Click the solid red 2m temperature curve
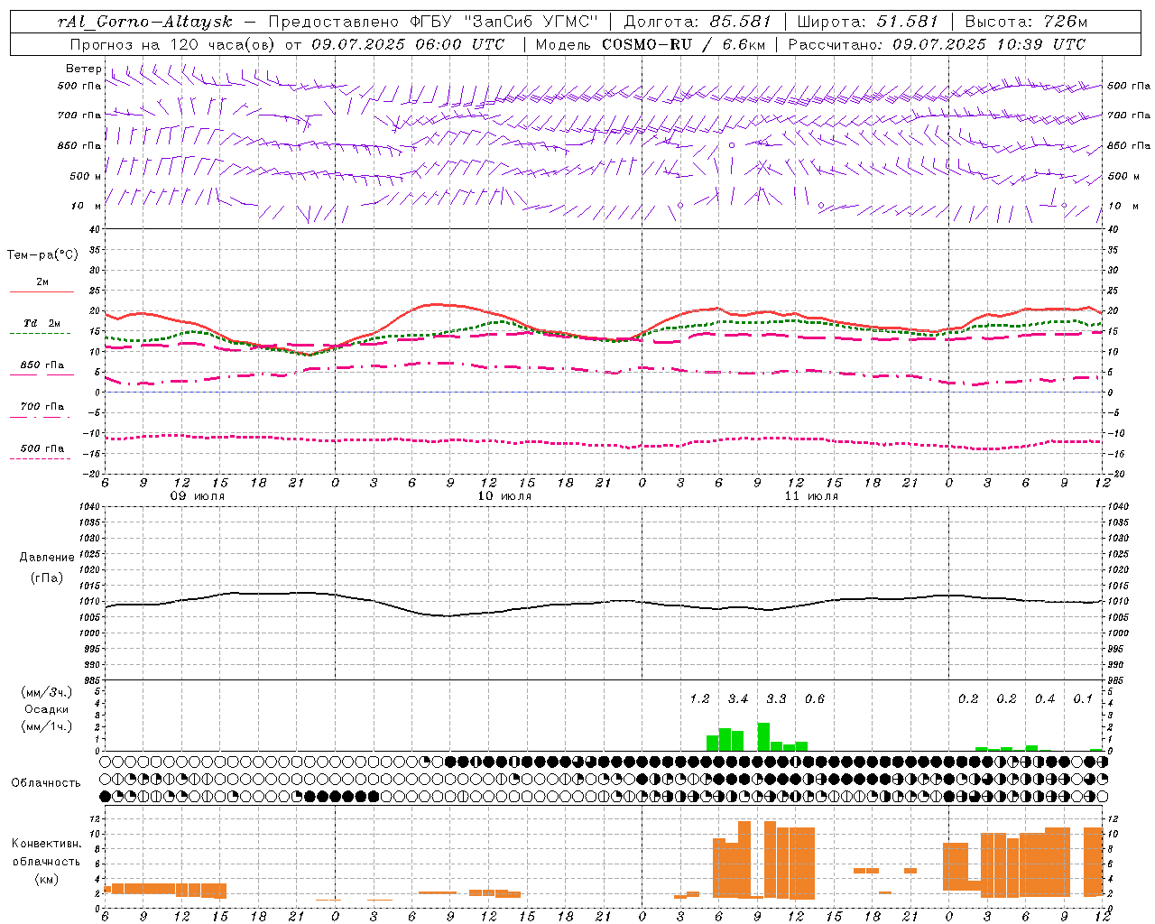 [438, 305]
